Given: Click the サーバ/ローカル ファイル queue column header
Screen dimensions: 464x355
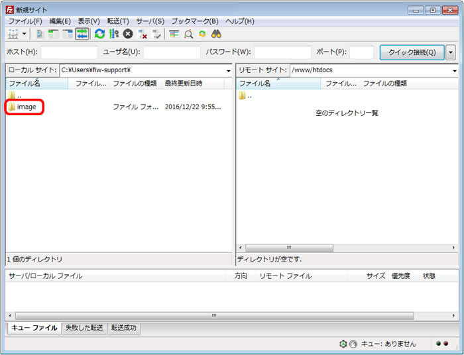Looking at the screenshot, I should coord(115,276).
